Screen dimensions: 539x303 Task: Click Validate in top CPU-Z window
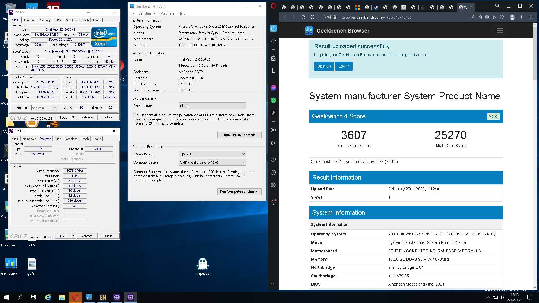(x=87, y=117)
